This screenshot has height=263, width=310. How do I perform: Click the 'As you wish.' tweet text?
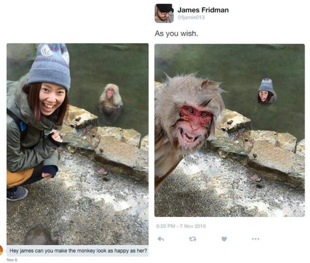(176, 33)
